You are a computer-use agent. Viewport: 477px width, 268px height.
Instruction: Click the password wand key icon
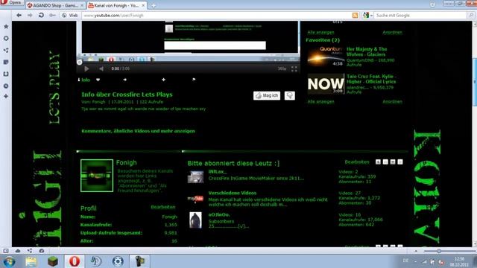coord(52,15)
